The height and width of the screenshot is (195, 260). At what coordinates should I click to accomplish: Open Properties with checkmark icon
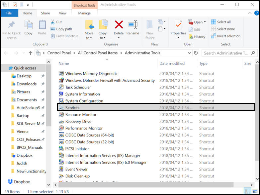click(178, 25)
